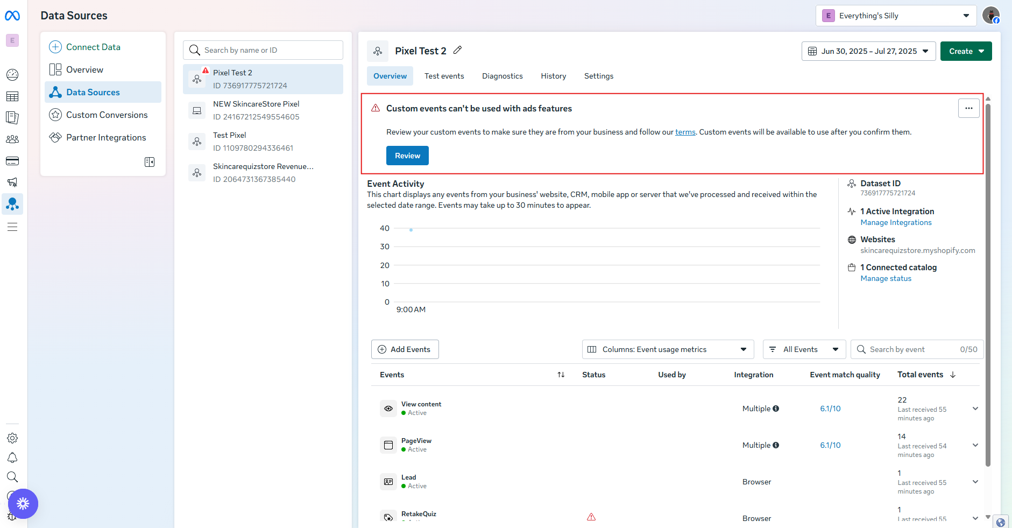Select Connect Data in the sidebar
The image size is (1012, 528).
[103, 47]
